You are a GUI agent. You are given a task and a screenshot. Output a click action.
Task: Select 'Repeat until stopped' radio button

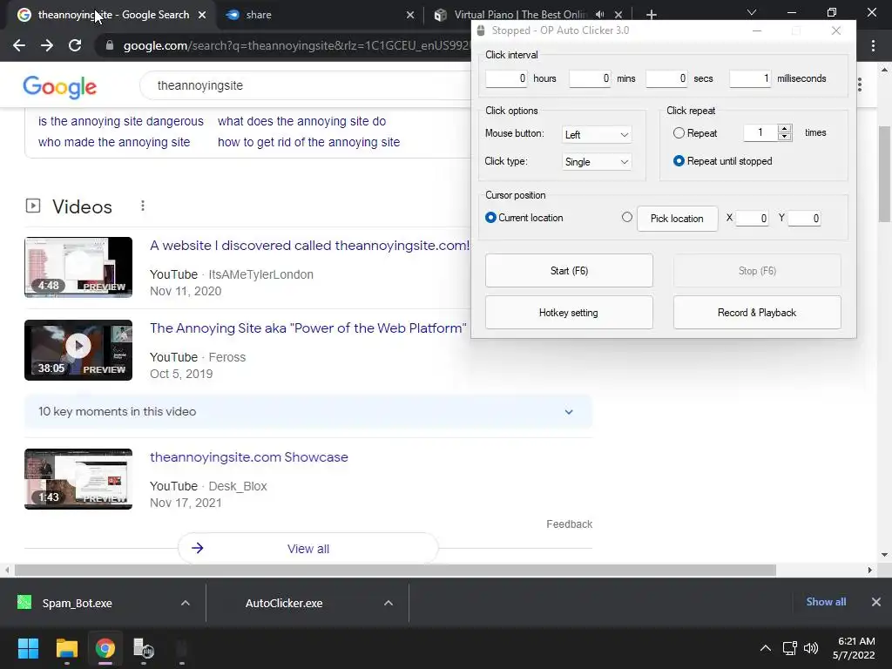coord(679,161)
